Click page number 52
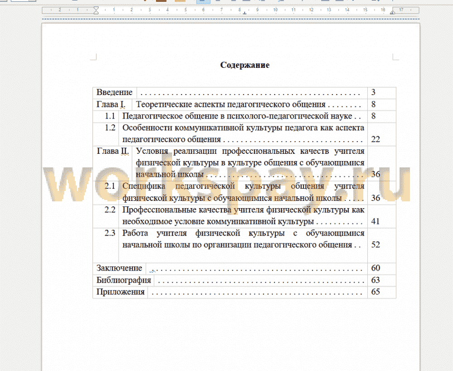 375,245
